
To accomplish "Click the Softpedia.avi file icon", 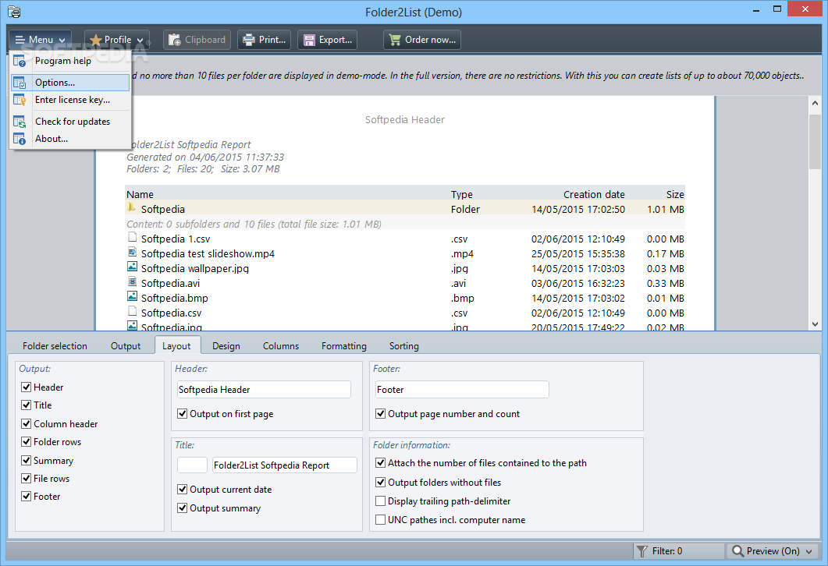I will coord(132,281).
